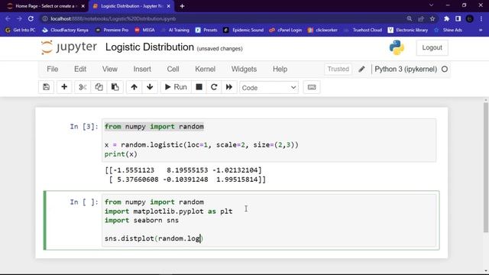The width and height of the screenshot is (489, 275).
Task: Move selected cell up arrow
Action: tap(134, 87)
